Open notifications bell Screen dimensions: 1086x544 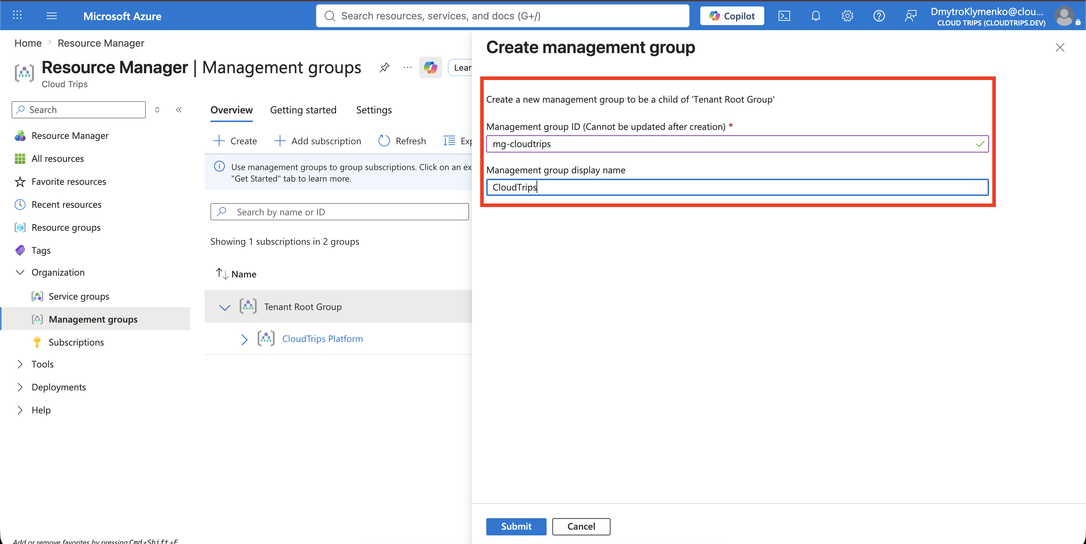pyautogui.click(x=815, y=16)
